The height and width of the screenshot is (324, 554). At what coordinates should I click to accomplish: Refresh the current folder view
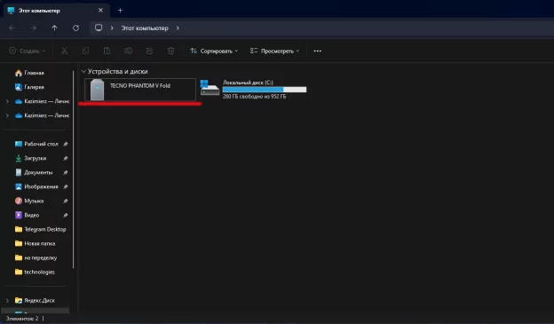[76, 28]
